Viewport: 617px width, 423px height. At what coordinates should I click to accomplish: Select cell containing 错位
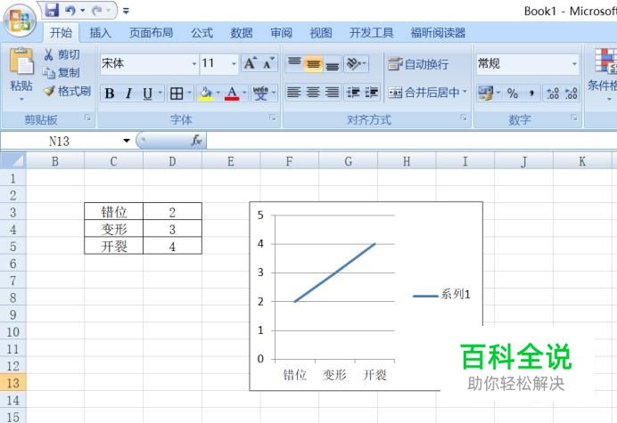pyautogui.click(x=114, y=212)
